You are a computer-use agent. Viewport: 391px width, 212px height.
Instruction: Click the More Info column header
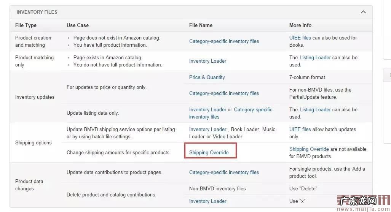tap(300, 25)
